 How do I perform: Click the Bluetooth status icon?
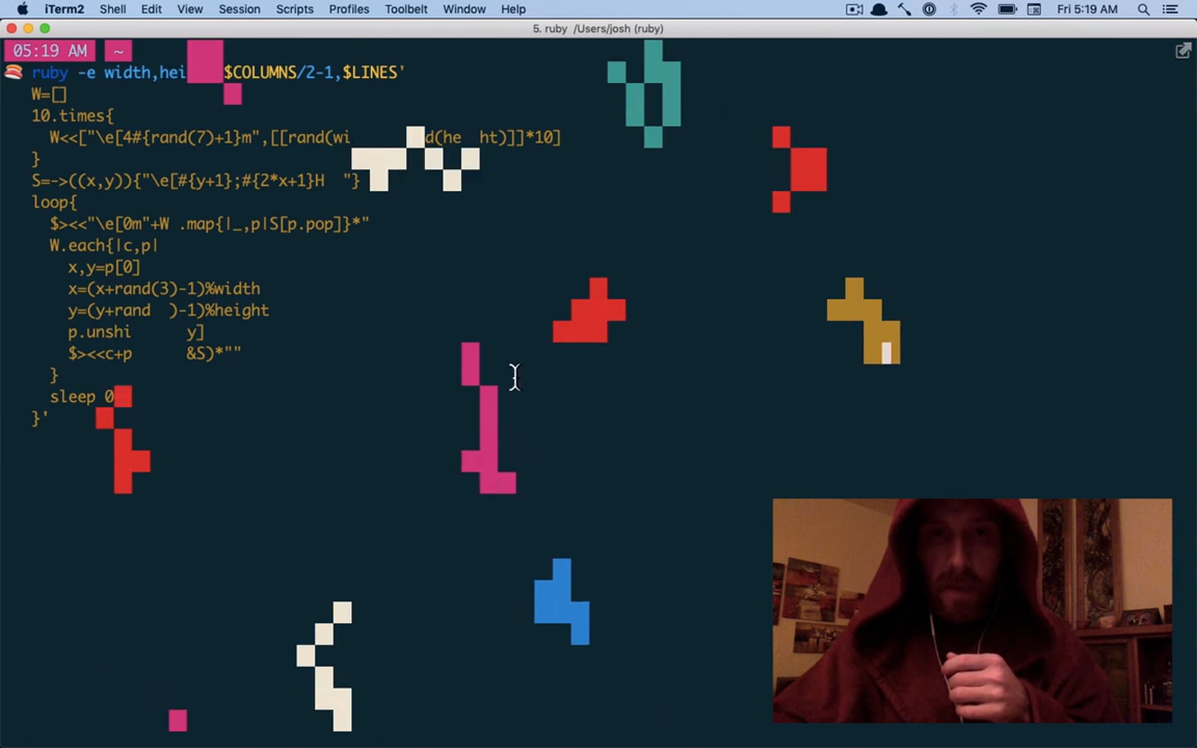[x=953, y=9]
